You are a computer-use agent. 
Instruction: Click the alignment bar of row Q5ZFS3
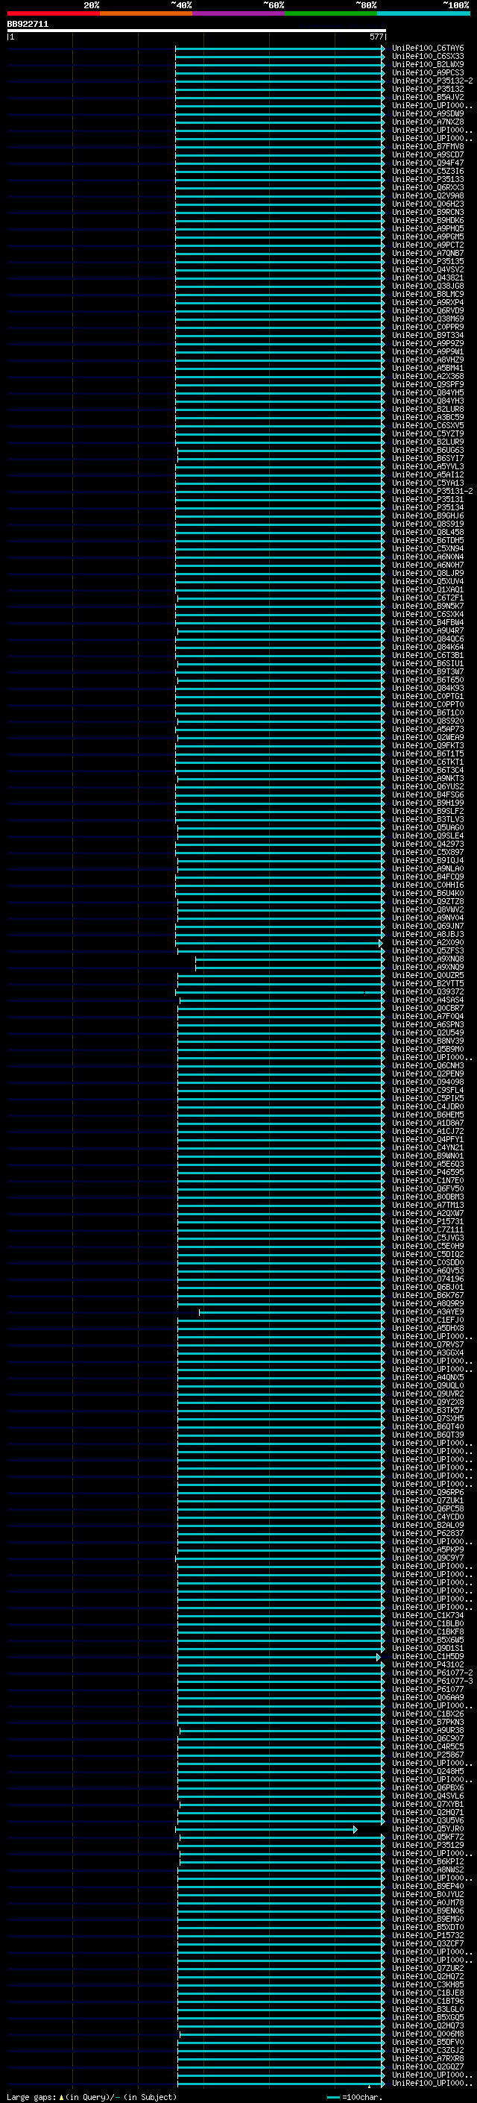(279, 950)
